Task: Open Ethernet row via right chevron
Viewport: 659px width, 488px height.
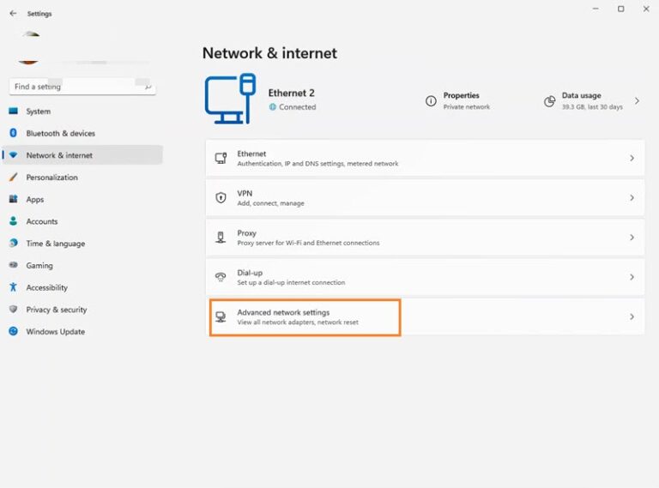Action: pyautogui.click(x=632, y=158)
